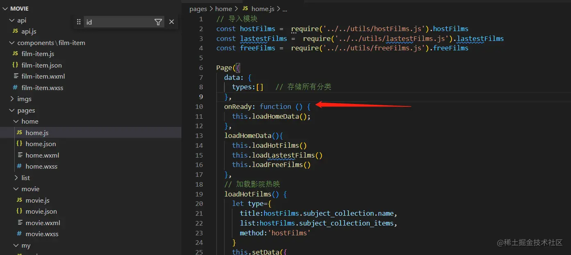Open movie.js file
Screen dimensions: 571x255
[37, 200]
